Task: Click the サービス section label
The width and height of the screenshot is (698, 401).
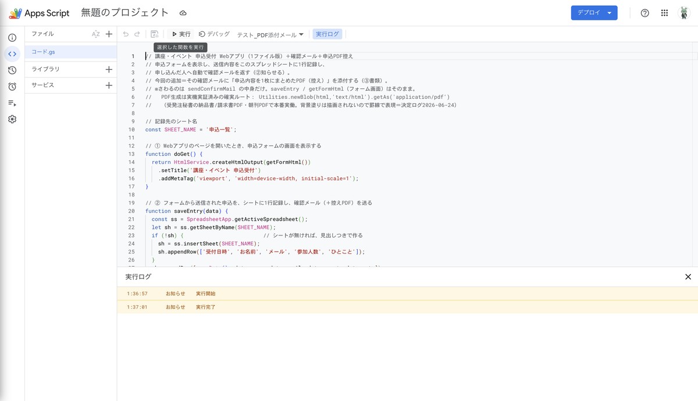Action: tap(42, 85)
